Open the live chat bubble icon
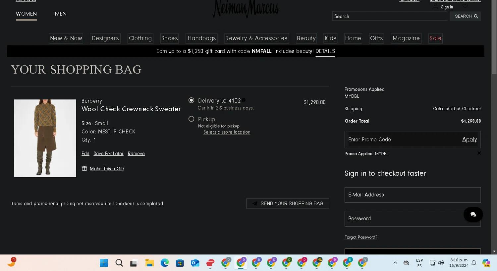497x271 pixels. pos(473,215)
